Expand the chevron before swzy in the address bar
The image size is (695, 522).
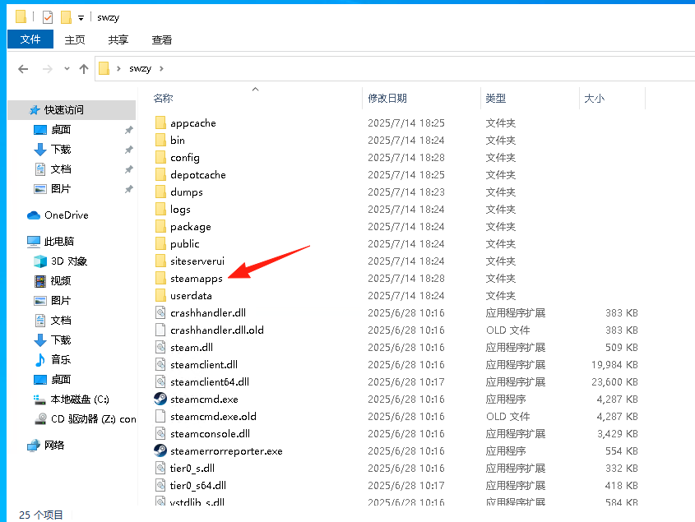point(118,69)
